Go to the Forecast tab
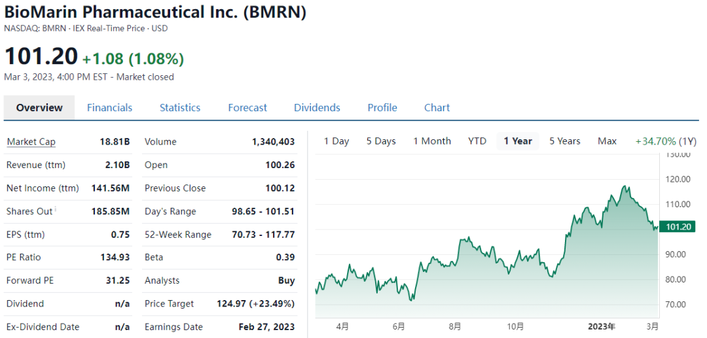This screenshot has height=338, width=707. coord(247,108)
